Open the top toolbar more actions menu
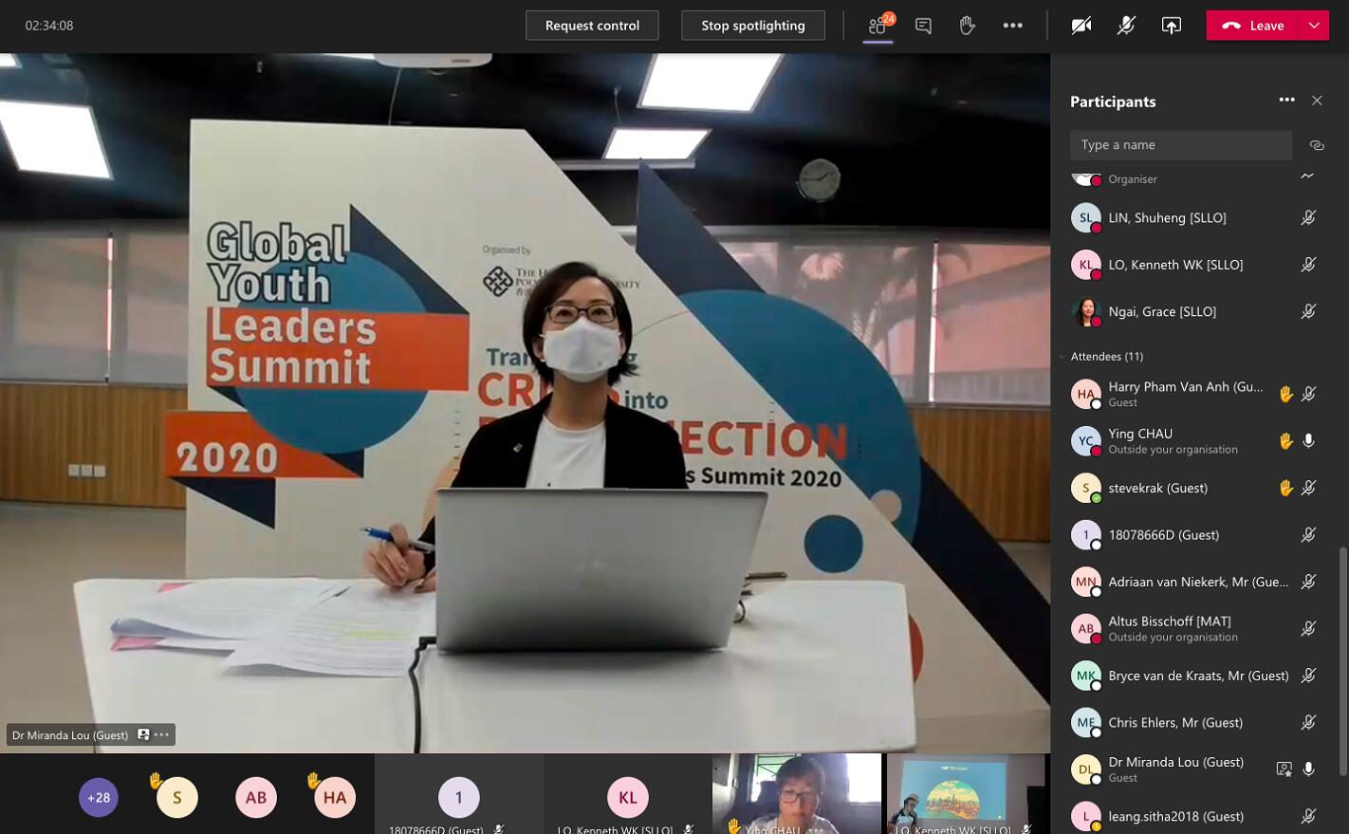 pyautogui.click(x=1012, y=26)
